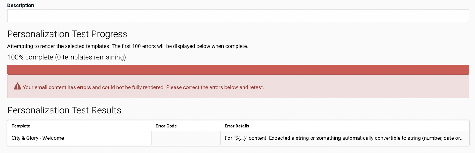Click the truncated error details message text

344,138
